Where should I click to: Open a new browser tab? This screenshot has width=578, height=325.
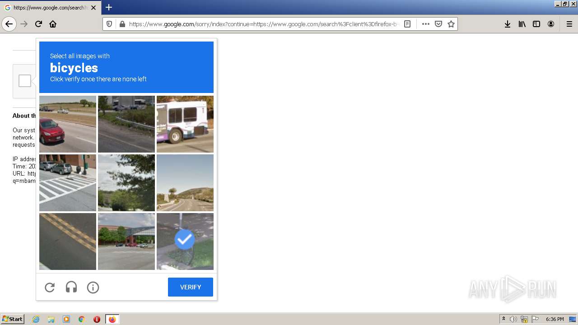pos(108,7)
